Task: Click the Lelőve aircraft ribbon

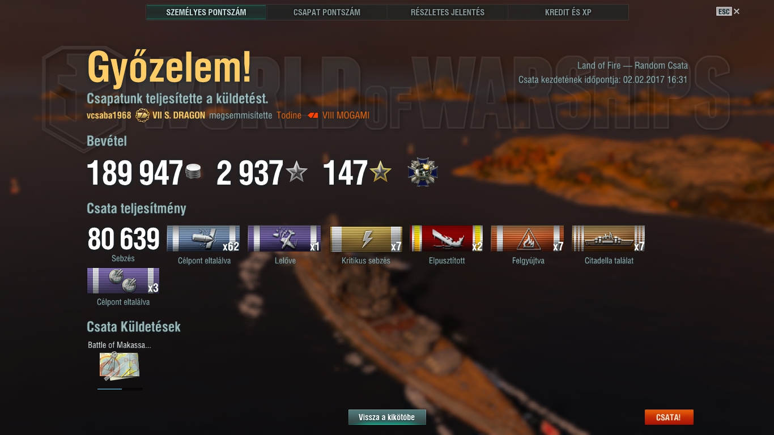Action: [x=284, y=238]
